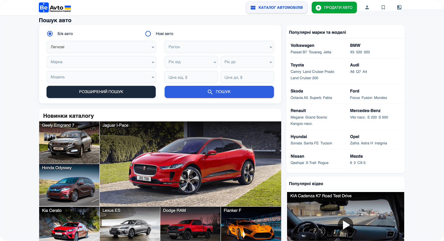Screen dimensions: 444x241
Task: Open saved bookmarks icon in header
Action: (x=383, y=7)
